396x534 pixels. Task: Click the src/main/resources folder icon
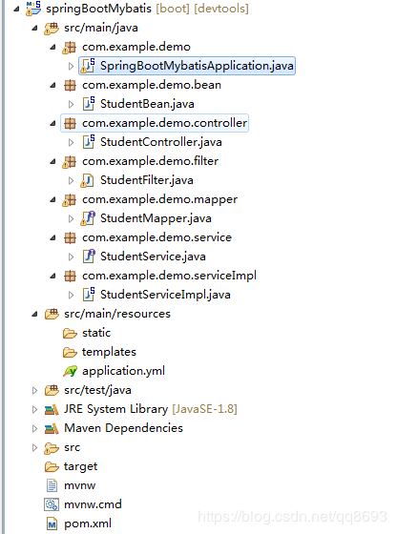(x=52, y=314)
